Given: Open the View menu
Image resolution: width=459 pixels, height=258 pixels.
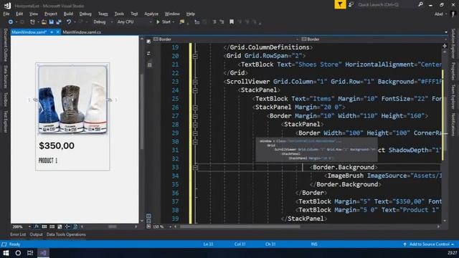Looking at the screenshot, I should click(34, 14).
